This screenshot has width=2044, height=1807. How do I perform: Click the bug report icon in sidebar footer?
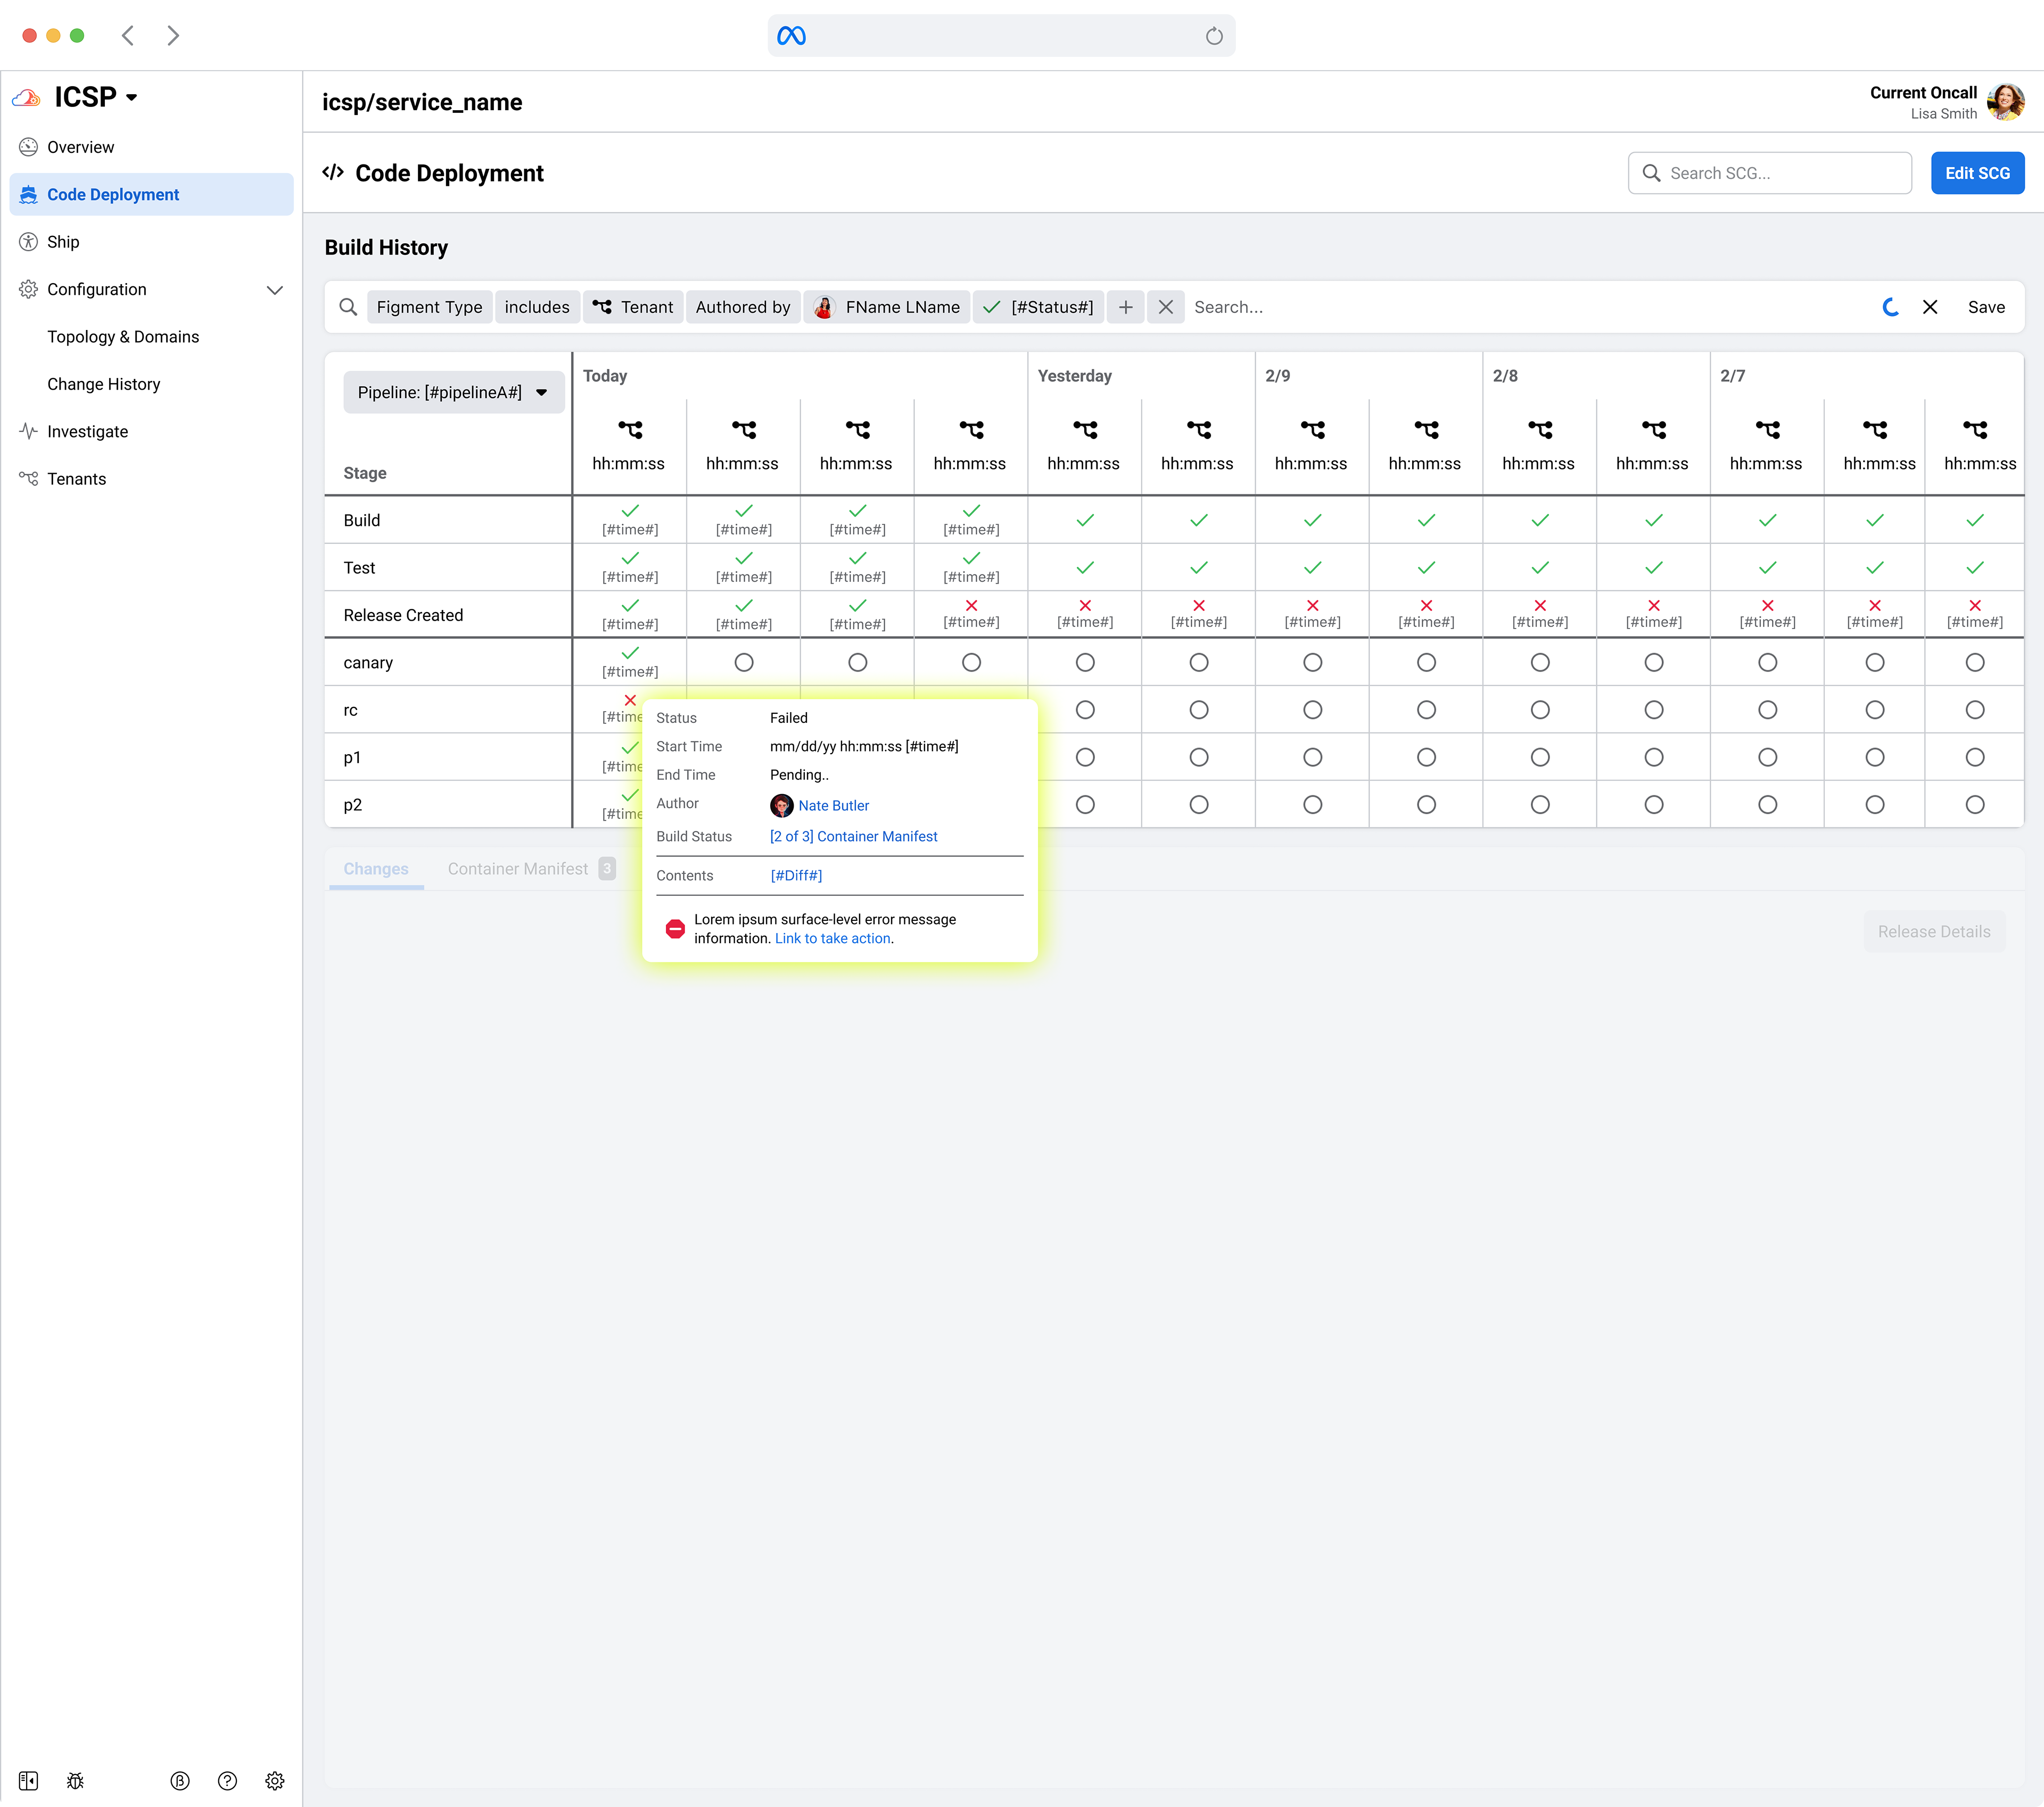point(75,1780)
